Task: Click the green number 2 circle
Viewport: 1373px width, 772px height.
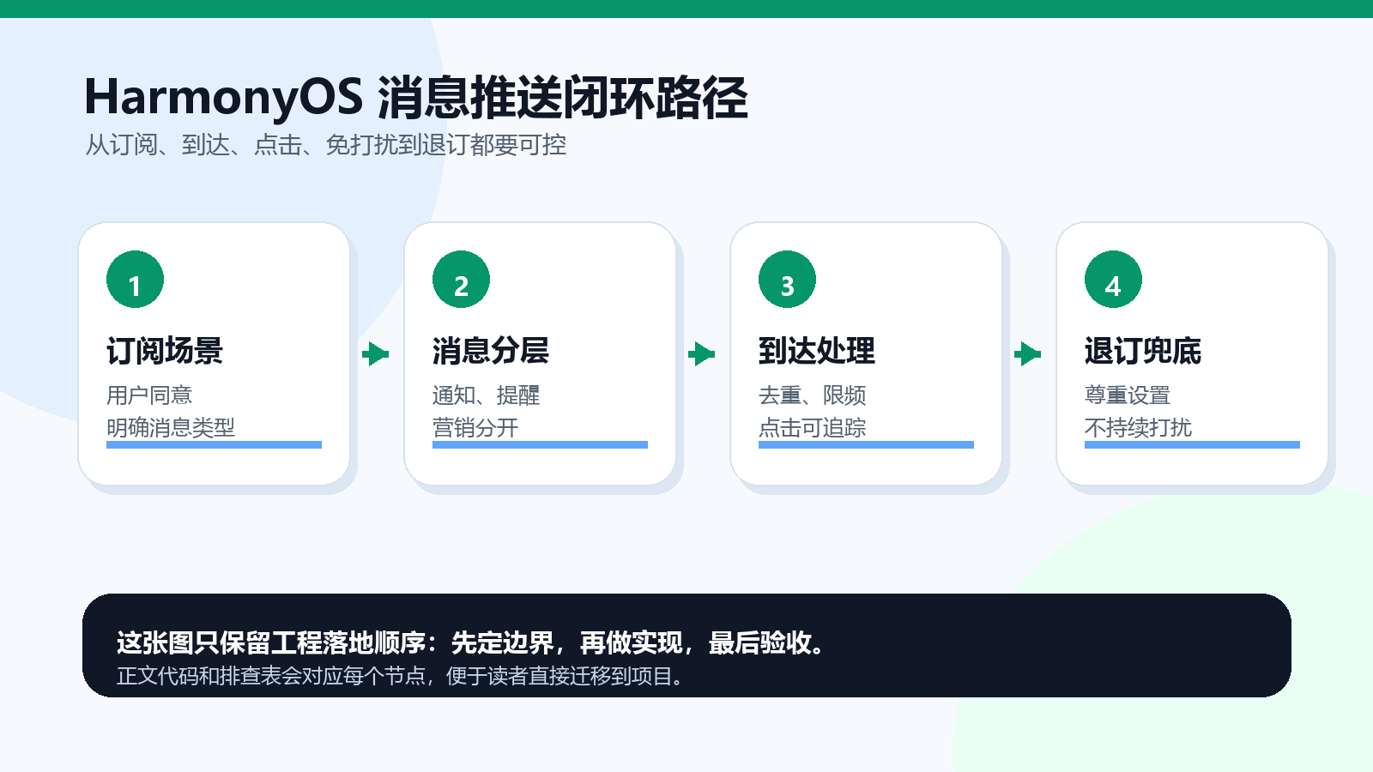Action: tap(461, 279)
